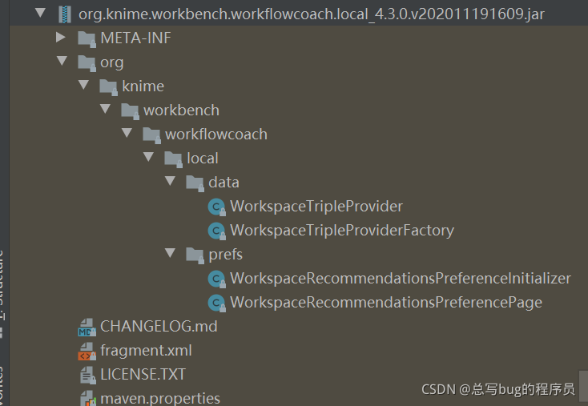Image resolution: width=588 pixels, height=406 pixels.
Task: Select the META-INF folder label
Action: pos(135,38)
